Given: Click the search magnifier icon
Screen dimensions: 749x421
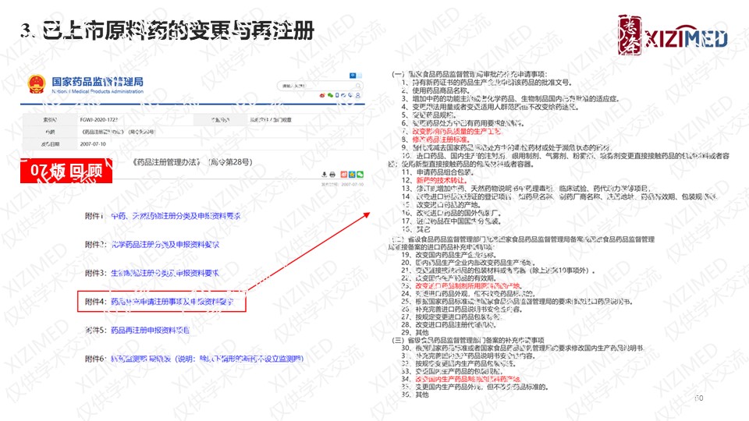Looking at the screenshot, I should (x=359, y=84).
